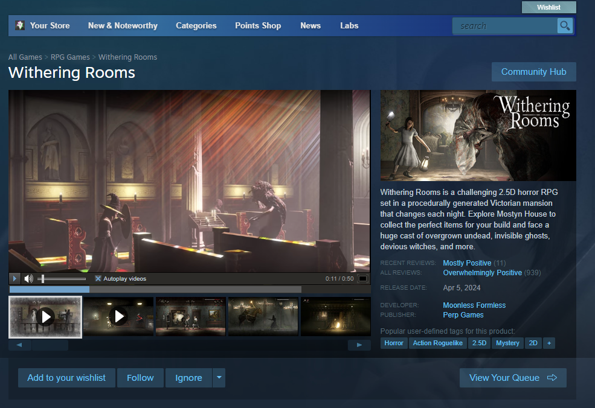Image resolution: width=595 pixels, height=408 pixels.
Task: Open the third screenshot thumbnail
Action: coord(191,317)
